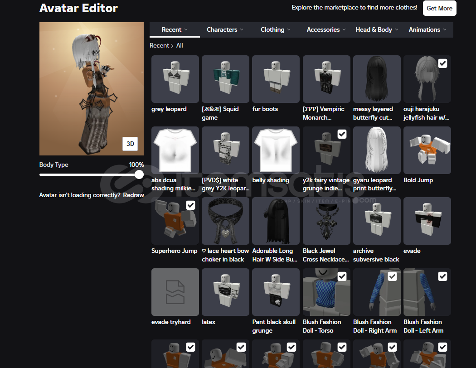
Task: Select Pant black skull grunge item
Action: coord(276,292)
